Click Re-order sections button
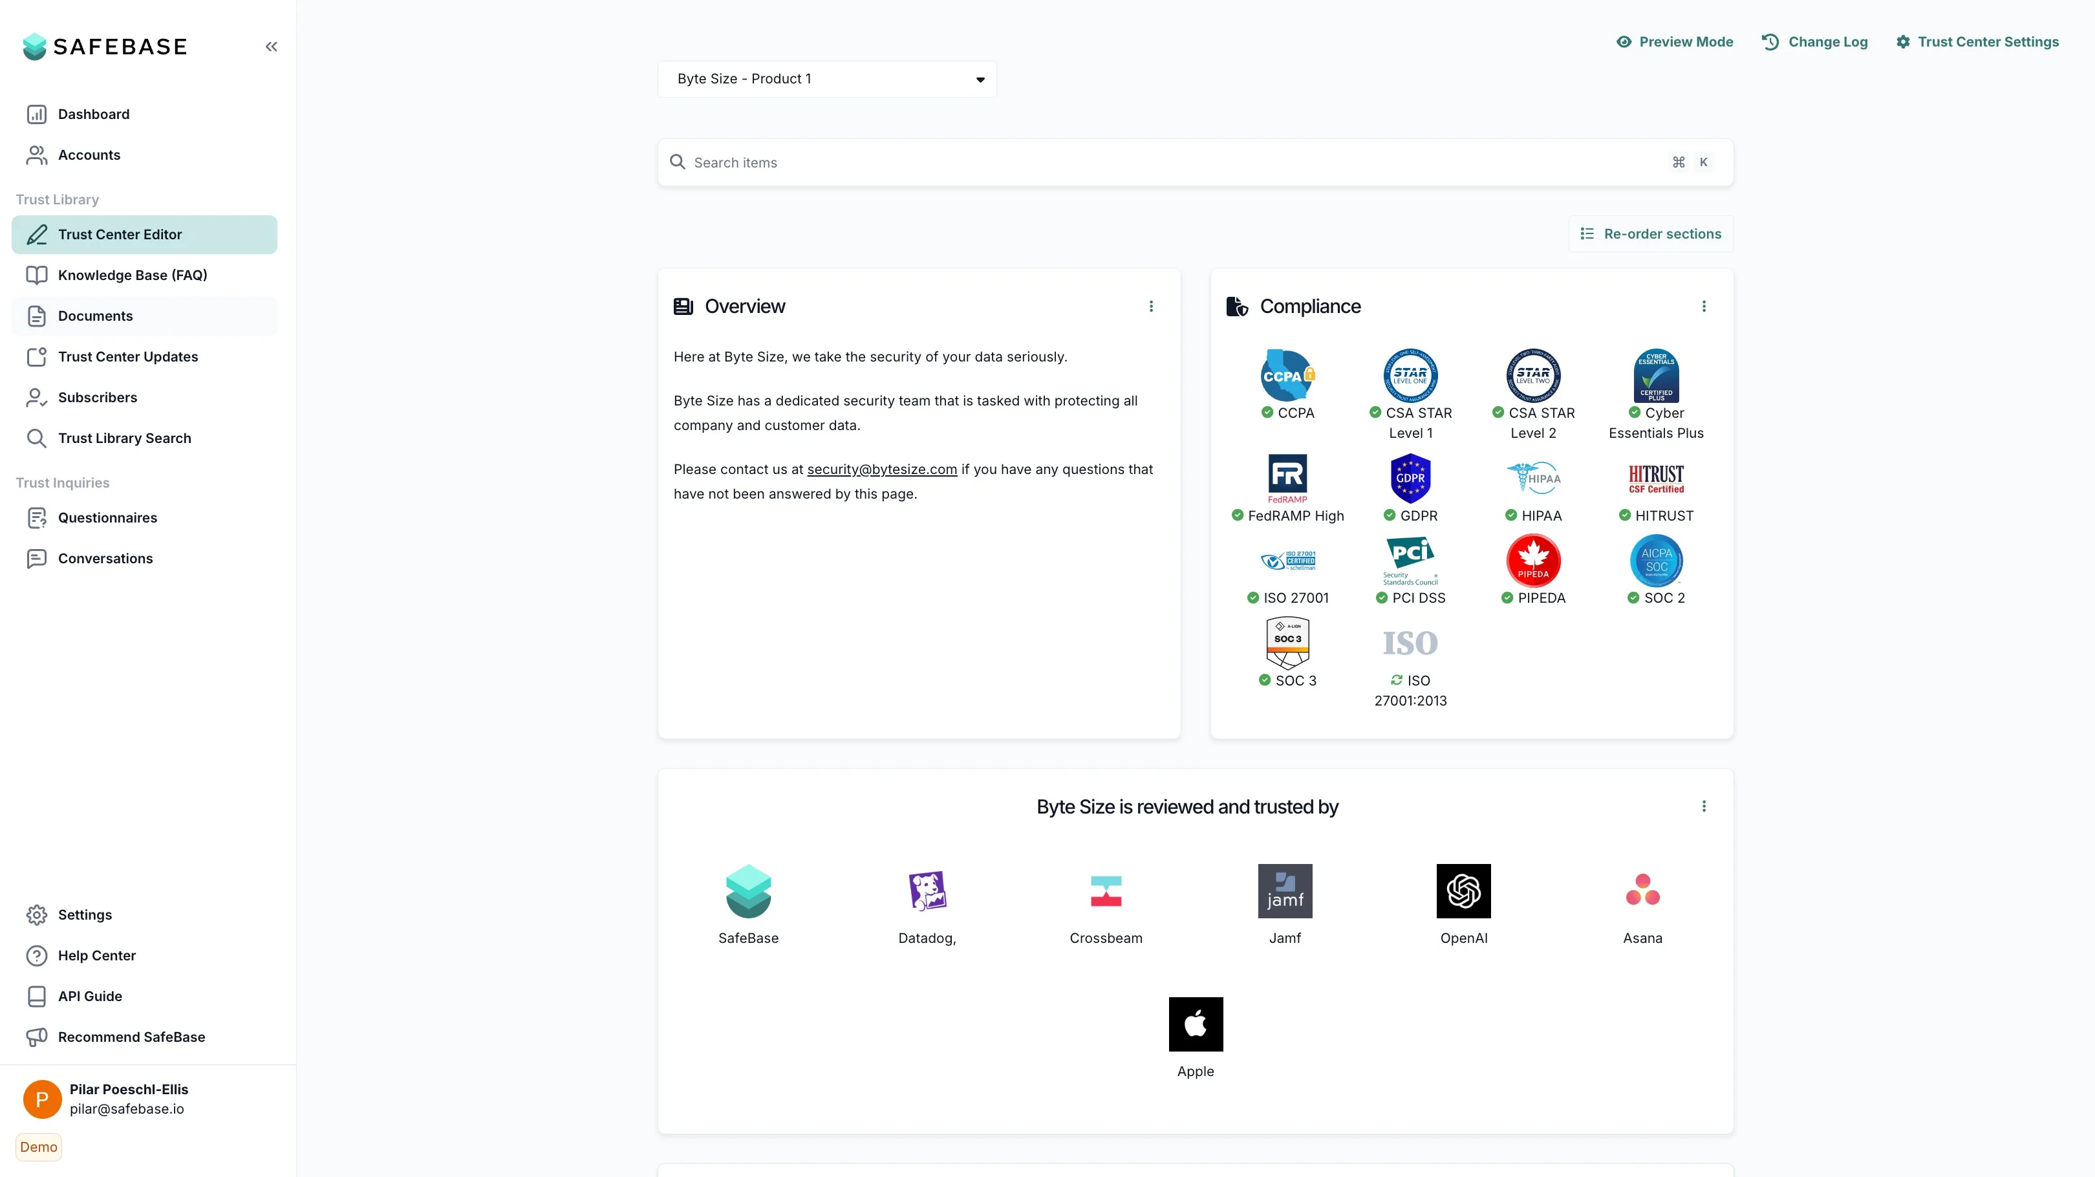 [x=1650, y=233]
